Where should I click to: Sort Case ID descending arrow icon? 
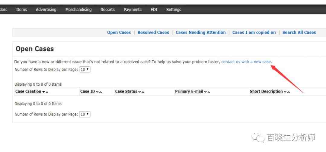tap(97, 92)
